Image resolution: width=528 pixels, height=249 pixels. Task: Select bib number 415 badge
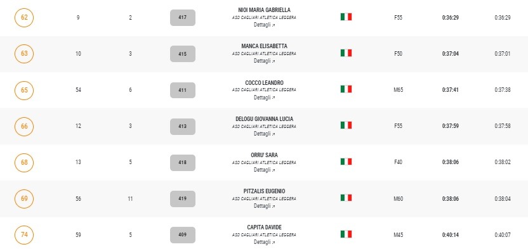pos(183,54)
